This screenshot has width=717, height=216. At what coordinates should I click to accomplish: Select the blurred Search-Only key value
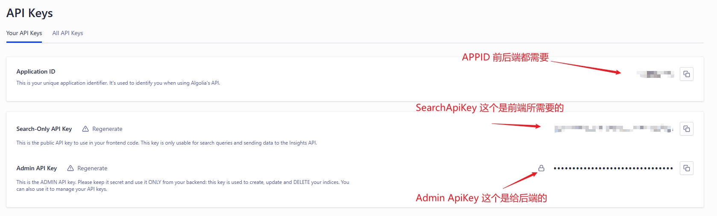click(x=614, y=129)
